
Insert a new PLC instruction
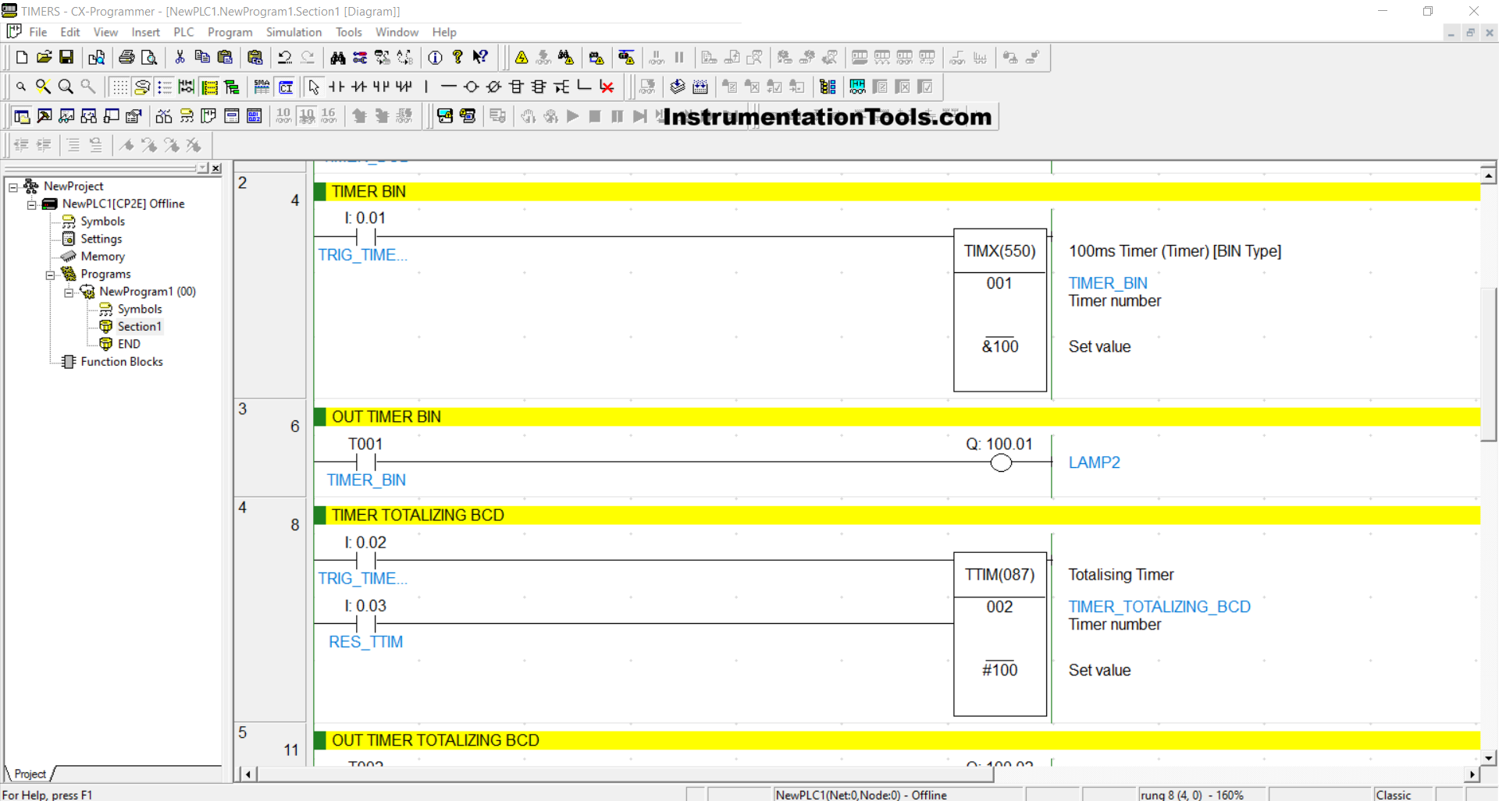[516, 87]
